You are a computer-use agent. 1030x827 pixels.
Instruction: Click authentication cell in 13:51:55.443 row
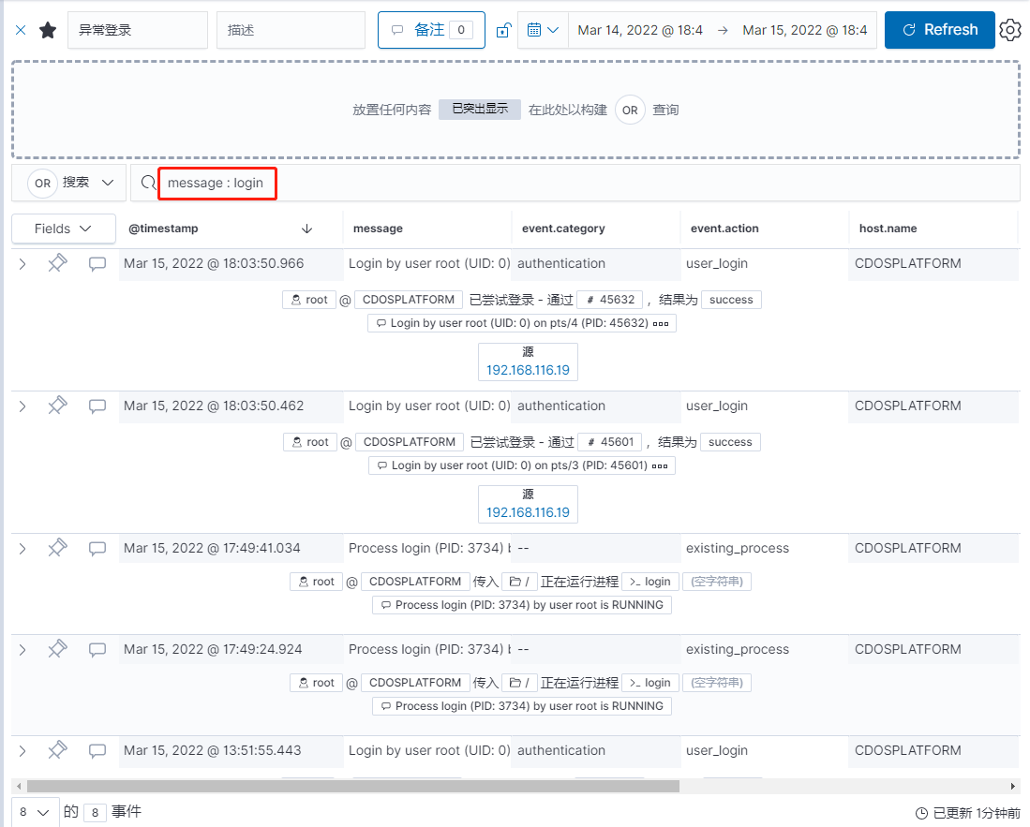pos(561,751)
